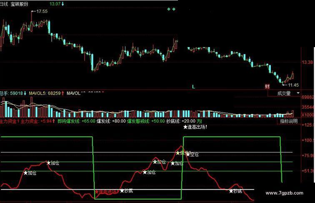Click the +100 indicator axis label
This screenshot has height=203, width=315.
tap(308, 140)
